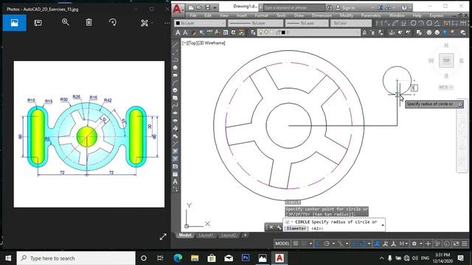The width and height of the screenshot is (472, 265).
Task: Click the Photos app zoom magnifier icon
Action: 66,22
